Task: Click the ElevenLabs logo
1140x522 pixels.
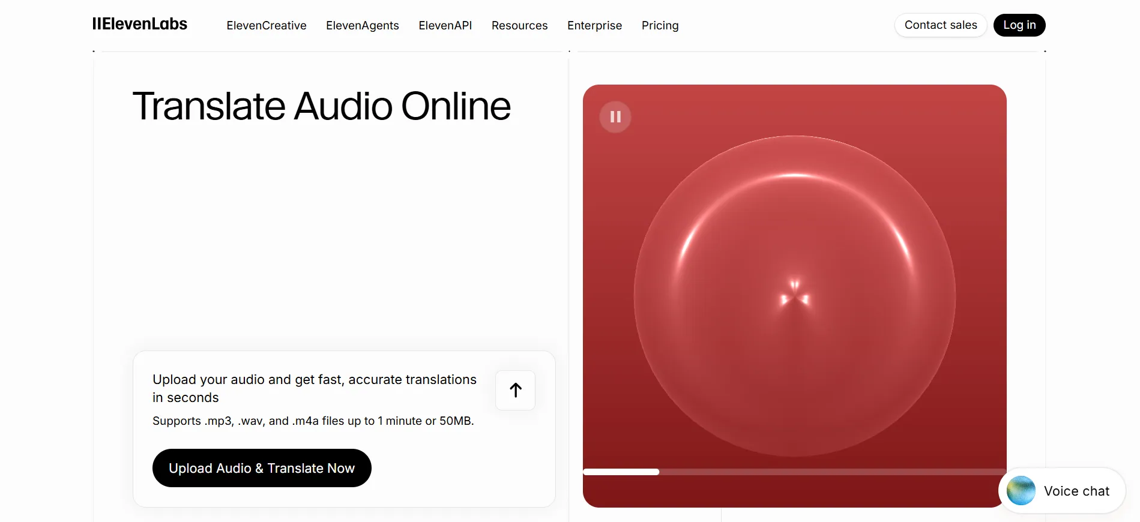Action: pyautogui.click(x=140, y=24)
